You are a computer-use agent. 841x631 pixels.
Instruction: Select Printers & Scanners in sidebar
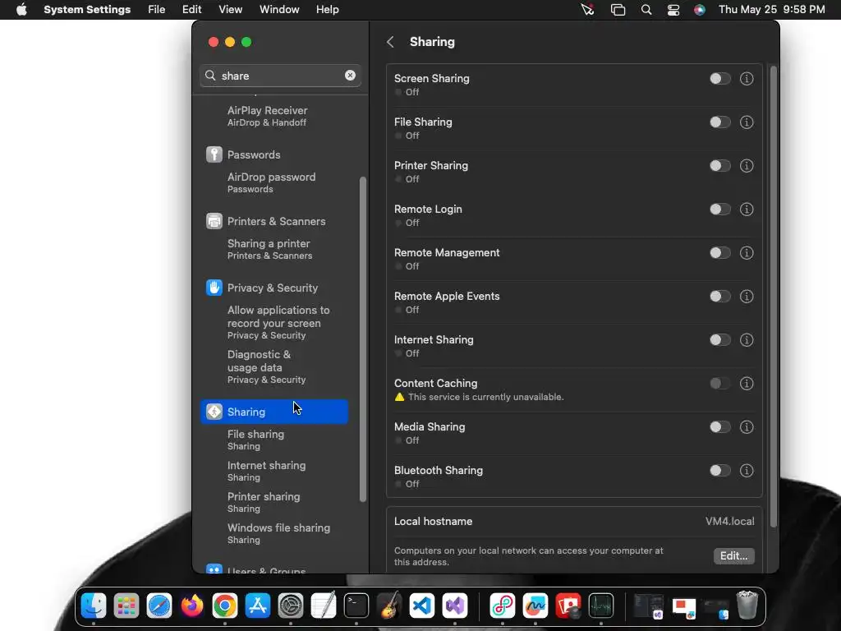pyautogui.click(x=274, y=221)
